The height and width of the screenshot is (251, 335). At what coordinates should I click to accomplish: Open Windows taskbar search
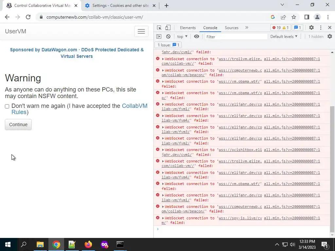(x=24, y=244)
